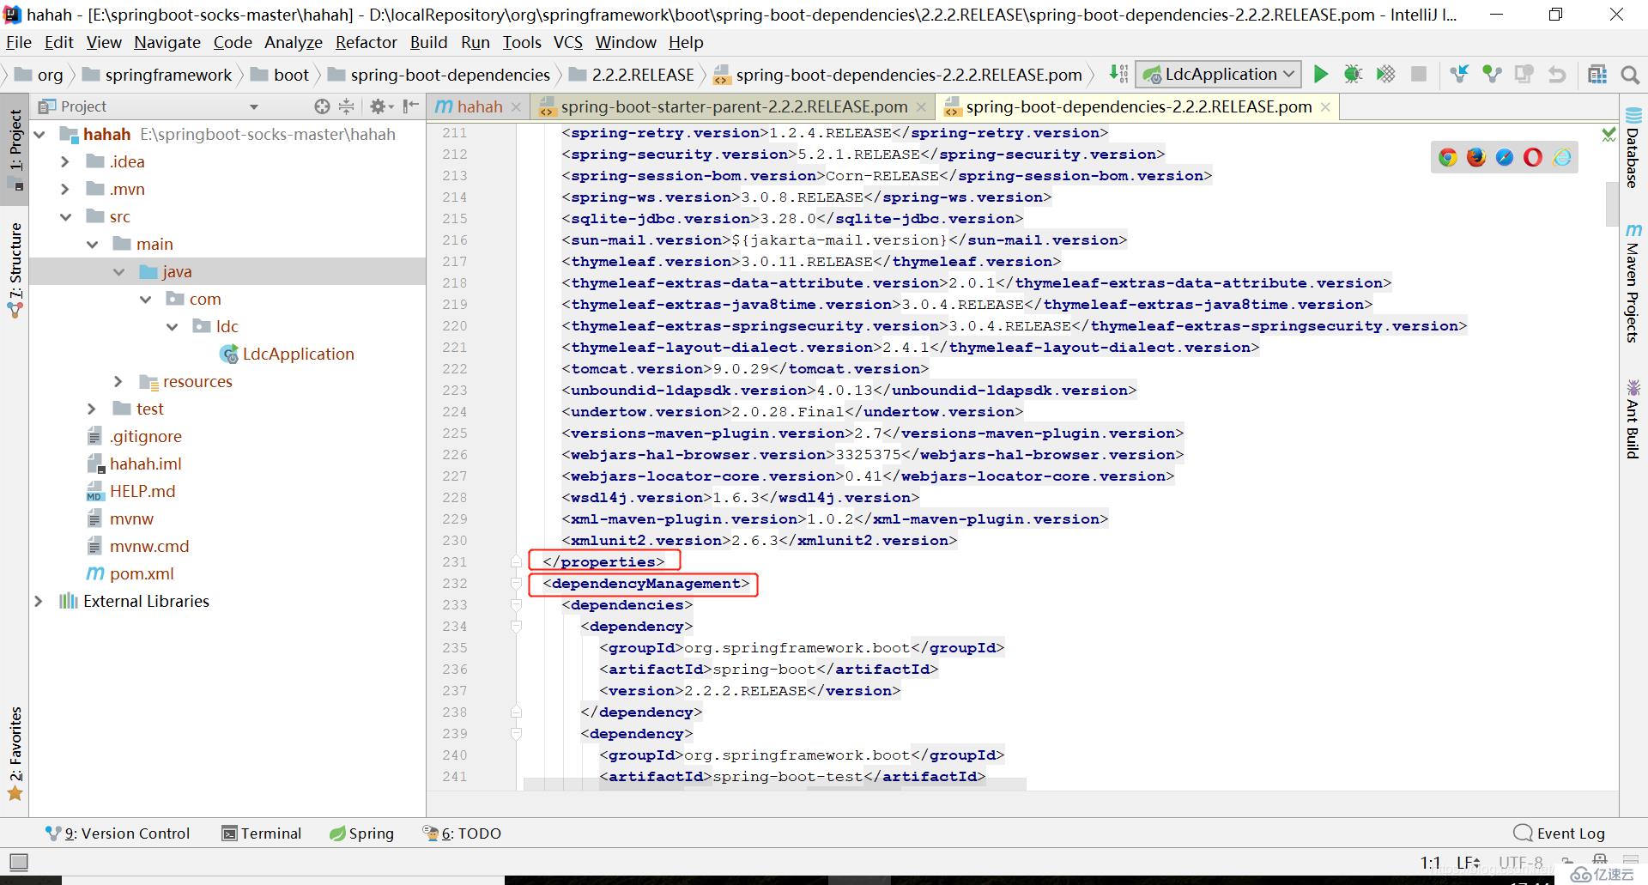Click collapse all icon in Project panel

346,106
